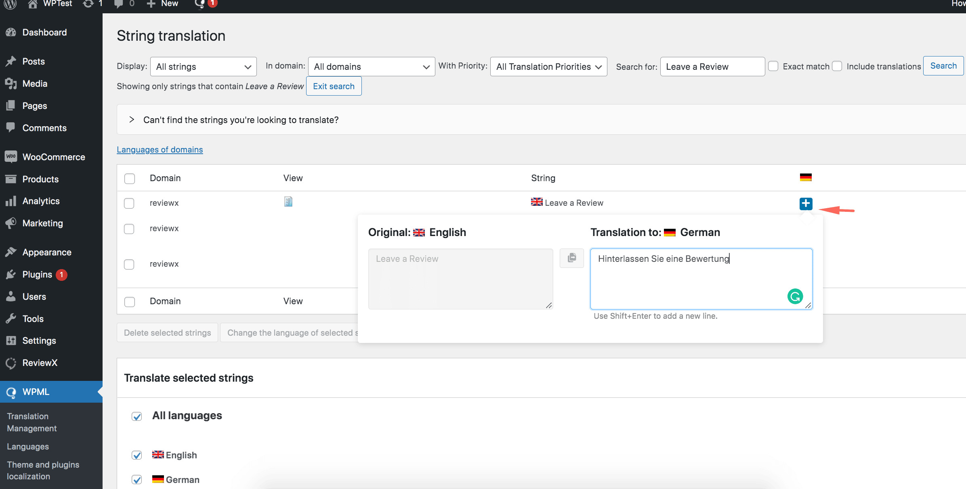Click the view page icon for reviewx
Image resolution: width=966 pixels, height=489 pixels.
pos(288,202)
